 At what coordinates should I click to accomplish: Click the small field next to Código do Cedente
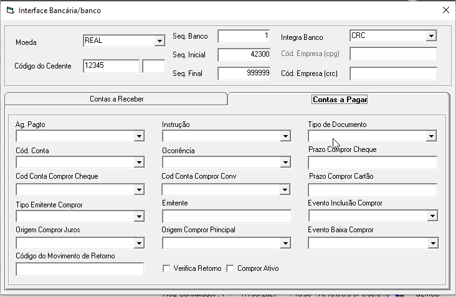coord(153,66)
